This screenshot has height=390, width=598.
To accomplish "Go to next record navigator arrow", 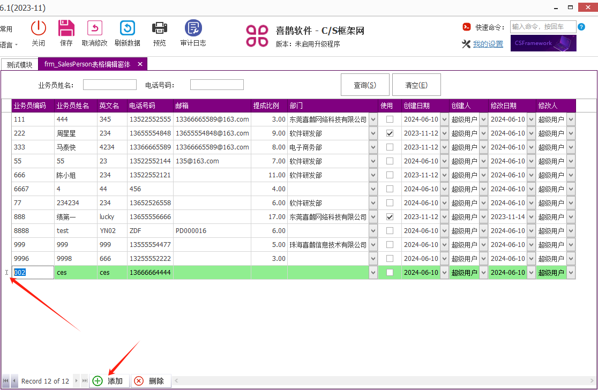I will pyautogui.click(x=77, y=381).
